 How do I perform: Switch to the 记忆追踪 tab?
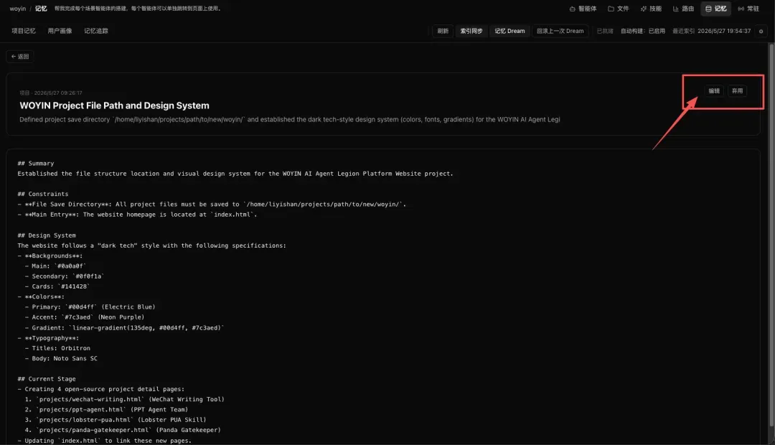(96, 31)
